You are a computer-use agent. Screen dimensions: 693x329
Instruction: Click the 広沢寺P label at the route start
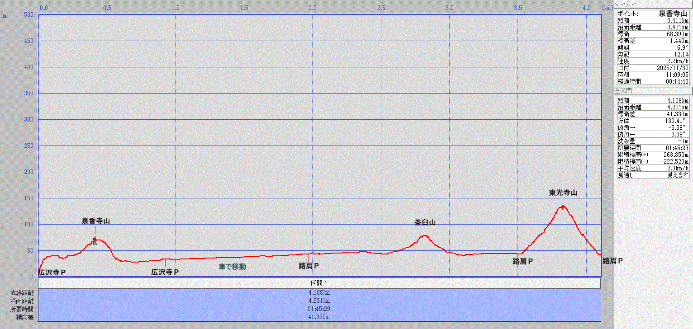52,273
